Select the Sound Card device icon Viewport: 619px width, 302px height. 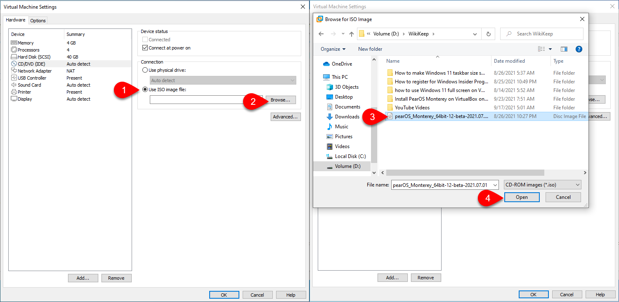click(14, 85)
